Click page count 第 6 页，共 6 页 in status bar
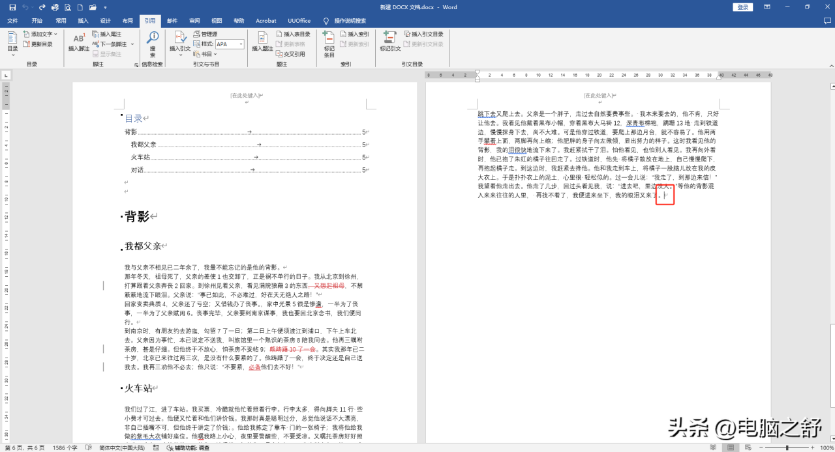The image size is (835, 452). tap(24, 447)
